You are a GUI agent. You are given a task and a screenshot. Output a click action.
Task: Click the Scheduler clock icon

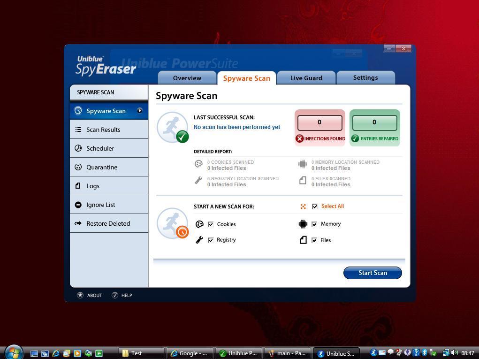[x=78, y=148]
